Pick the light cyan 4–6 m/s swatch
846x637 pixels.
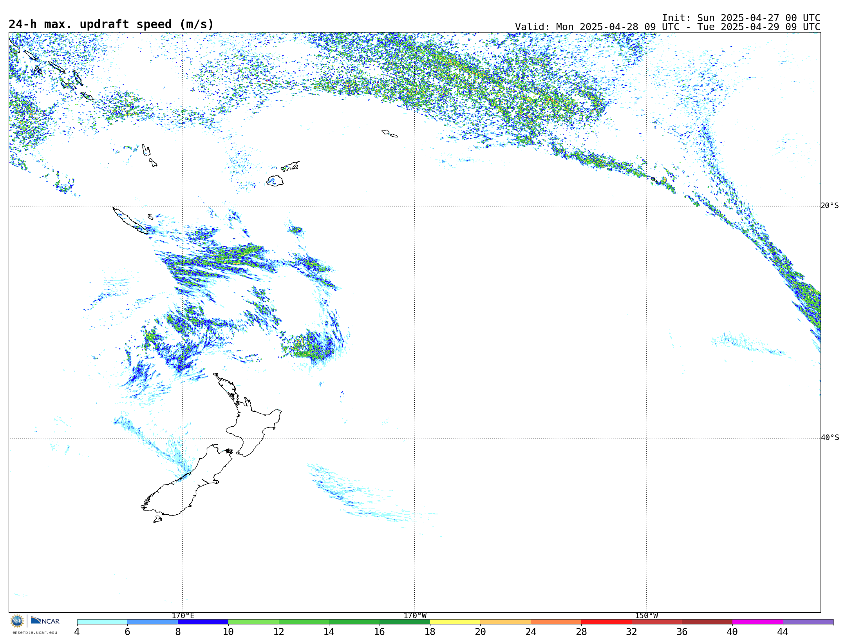tap(102, 622)
